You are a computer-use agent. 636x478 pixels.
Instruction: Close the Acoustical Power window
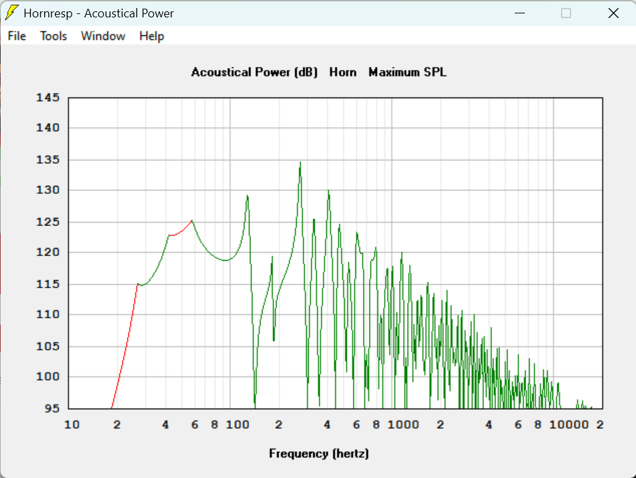click(613, 13)
